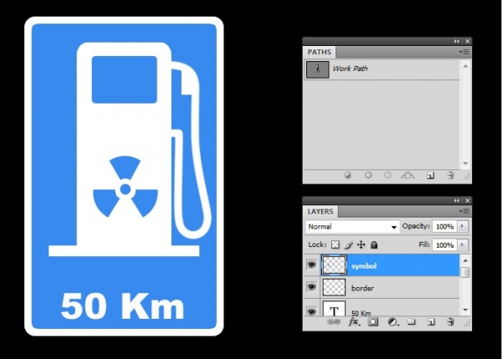Make work path from selection icon

click(407, 175)
